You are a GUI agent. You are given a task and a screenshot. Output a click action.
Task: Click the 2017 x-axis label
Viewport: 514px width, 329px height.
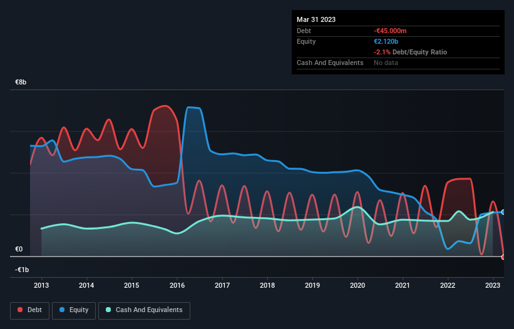(222, 285)
